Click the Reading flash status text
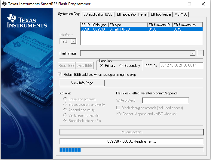 [131, 141]
